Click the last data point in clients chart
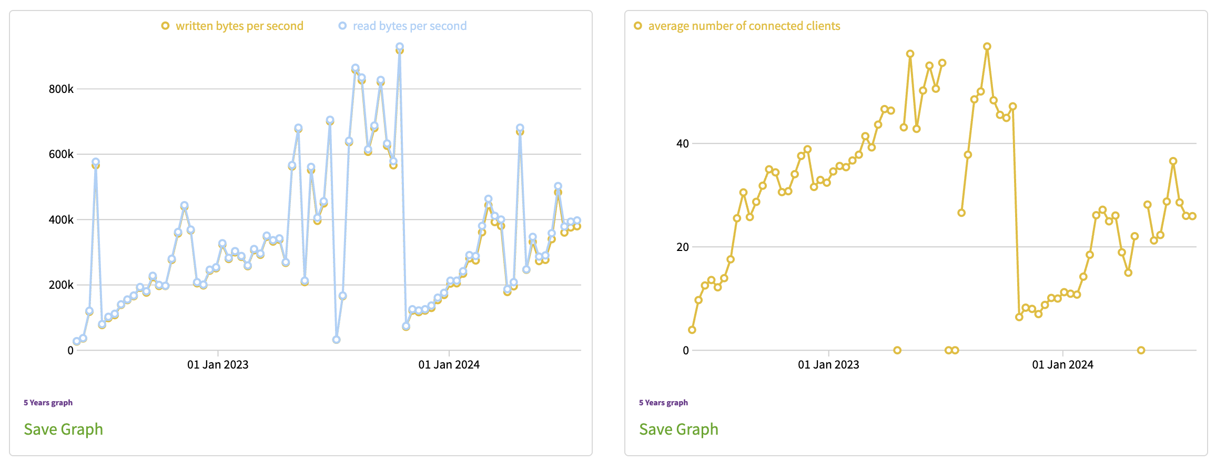This screenshot has width=1216, height=462. tap(1192, 216)
